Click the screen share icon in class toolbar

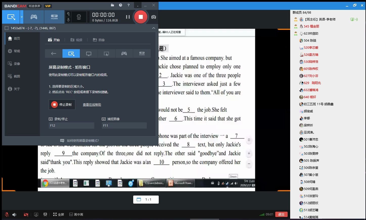click(x=36, y=214)
